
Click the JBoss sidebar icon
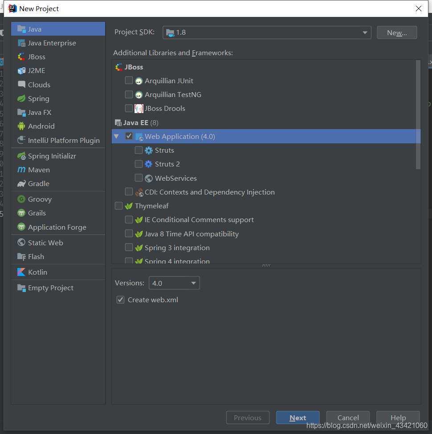point(21,57)
